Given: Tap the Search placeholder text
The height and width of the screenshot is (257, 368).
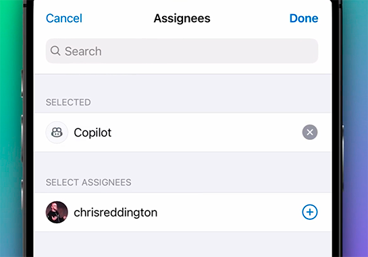Looking at the screenshot, I should pyautogui.click(x=83, y=51).
